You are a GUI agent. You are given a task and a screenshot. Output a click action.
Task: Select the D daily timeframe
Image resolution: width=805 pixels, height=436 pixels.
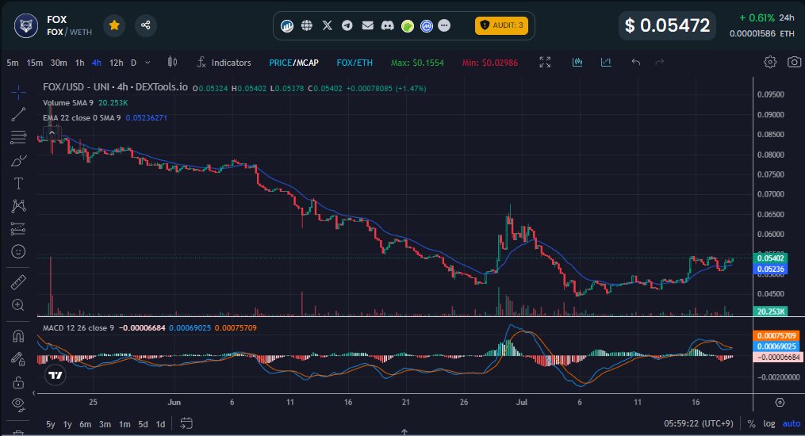pyautogui.click(x=133, y=63)
